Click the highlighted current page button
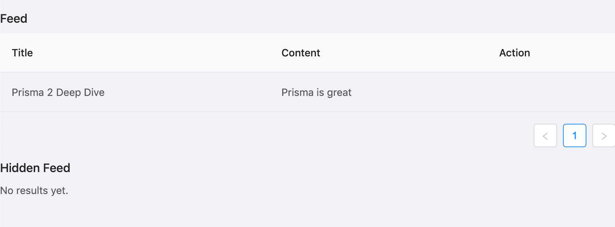Viewport: 615px width, 227px height. click(x=574, y=135)
